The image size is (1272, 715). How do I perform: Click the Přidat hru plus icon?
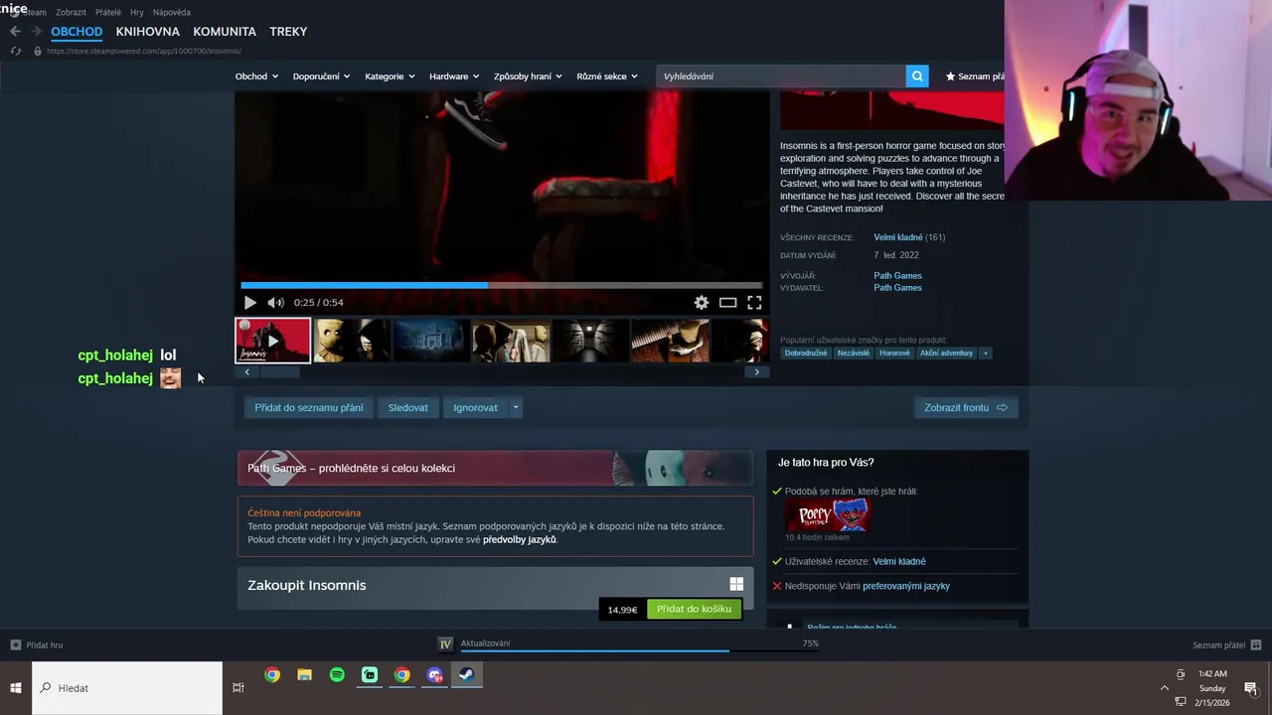click(15, 644)
